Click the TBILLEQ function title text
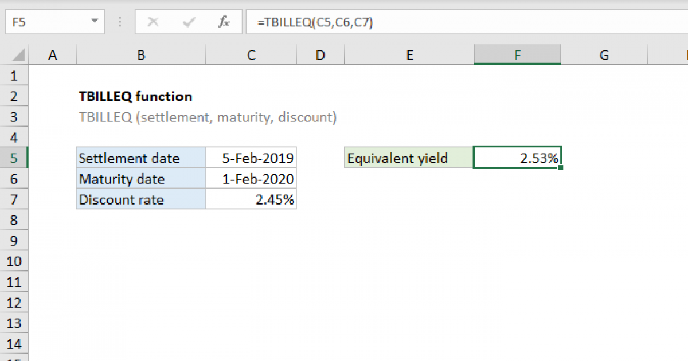688x361 pixels. click(135, 96)
